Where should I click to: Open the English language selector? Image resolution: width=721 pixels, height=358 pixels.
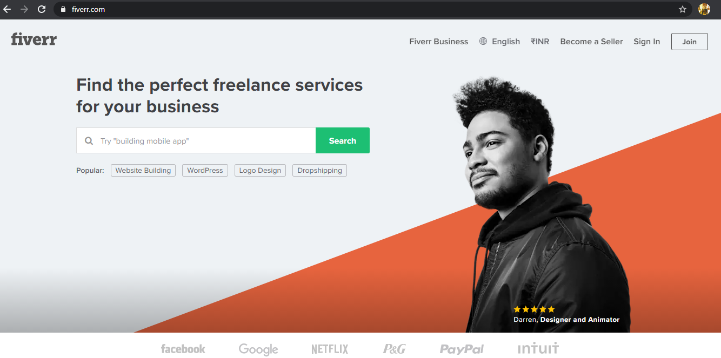tap(506, 41)
